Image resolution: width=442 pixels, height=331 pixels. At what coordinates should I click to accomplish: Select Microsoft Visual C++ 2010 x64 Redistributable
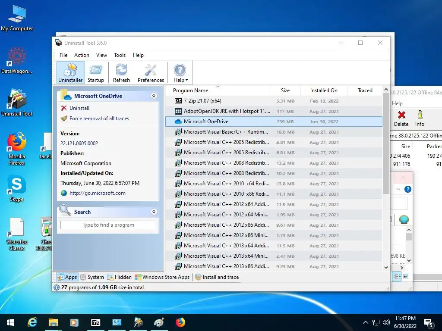tap(274, 184)
